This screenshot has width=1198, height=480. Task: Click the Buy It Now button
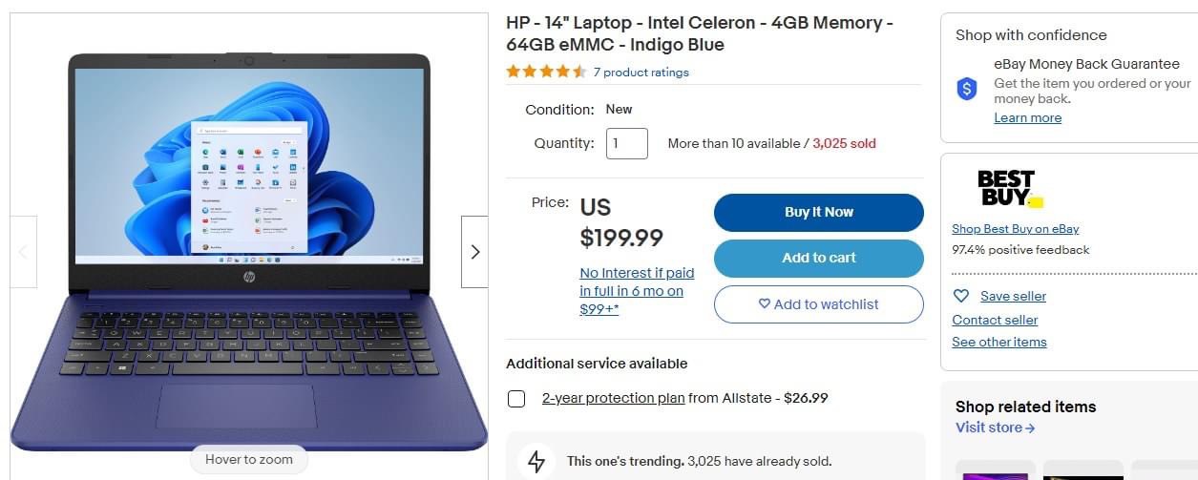click(818, 212)
